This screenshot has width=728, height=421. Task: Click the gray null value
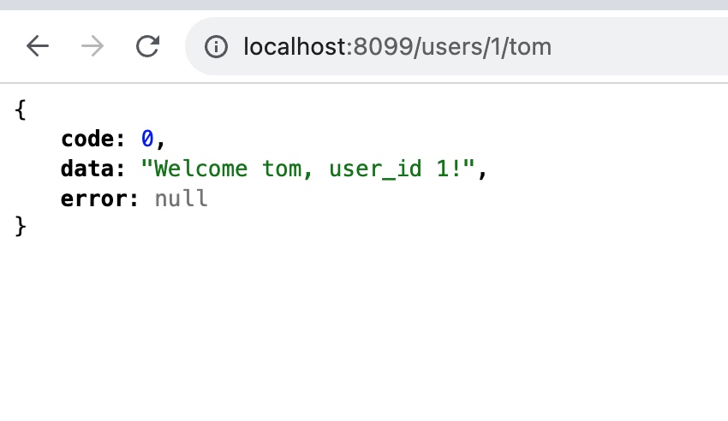(181, 199)
